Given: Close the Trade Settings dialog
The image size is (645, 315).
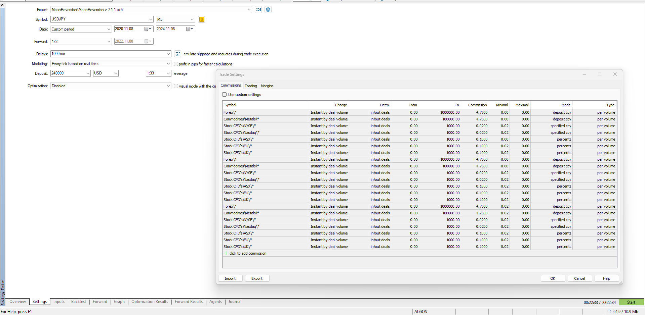Looking at the screenshot, I should coord(615,74).
